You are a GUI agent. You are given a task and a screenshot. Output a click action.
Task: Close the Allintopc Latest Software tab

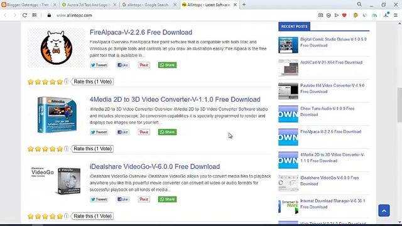tap(235, 4)
